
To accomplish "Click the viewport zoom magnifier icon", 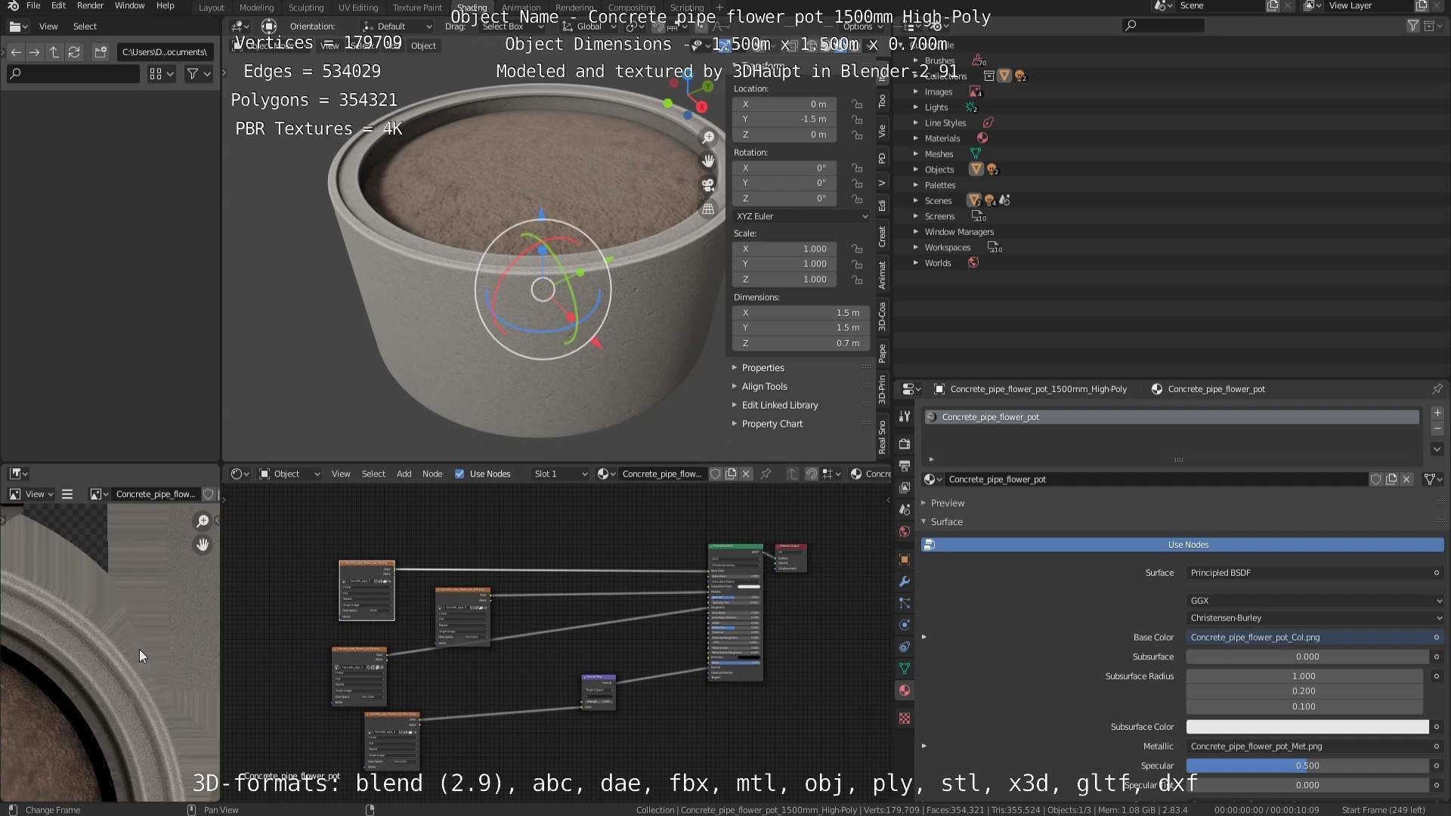I will point(708,137).
